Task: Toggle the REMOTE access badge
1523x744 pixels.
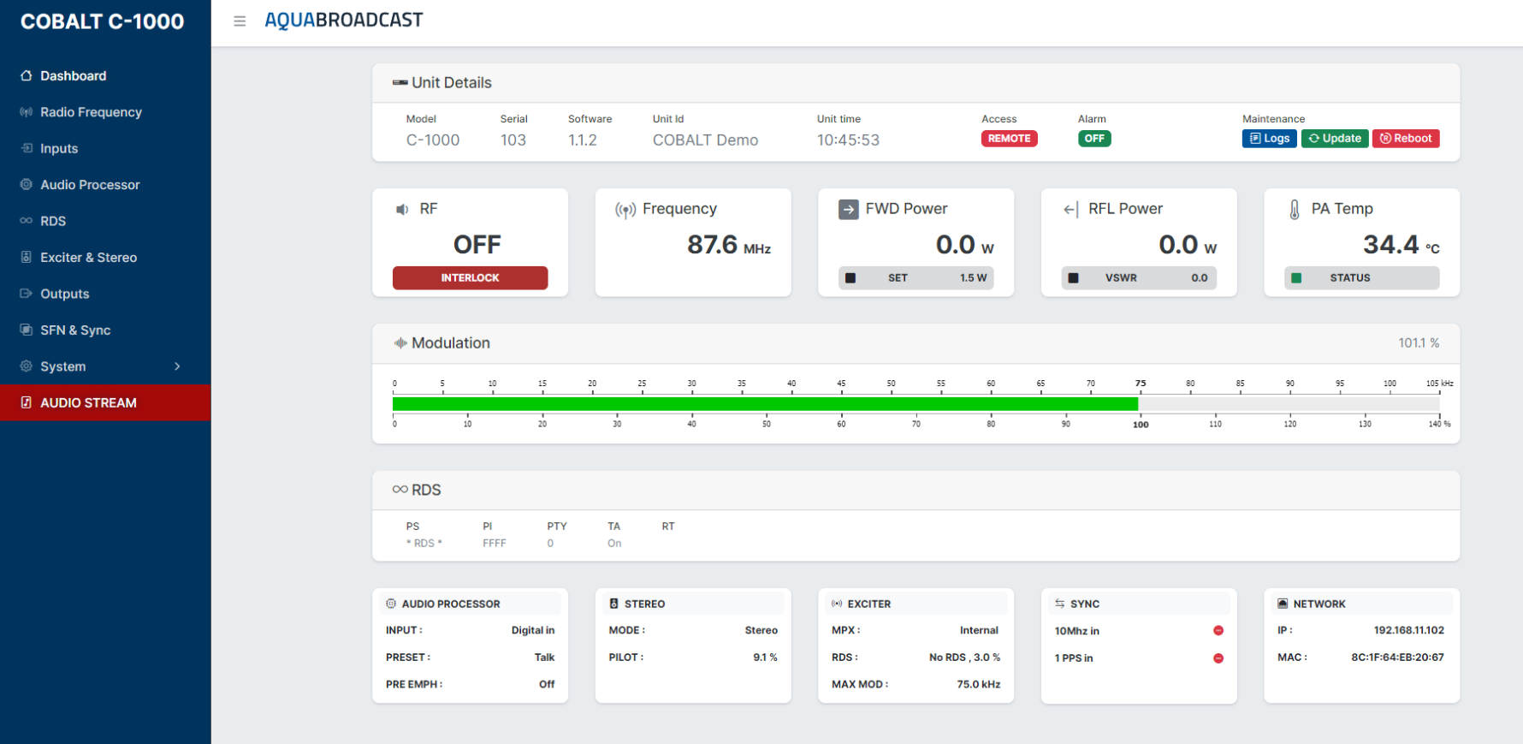Action: pos(1009,139)
